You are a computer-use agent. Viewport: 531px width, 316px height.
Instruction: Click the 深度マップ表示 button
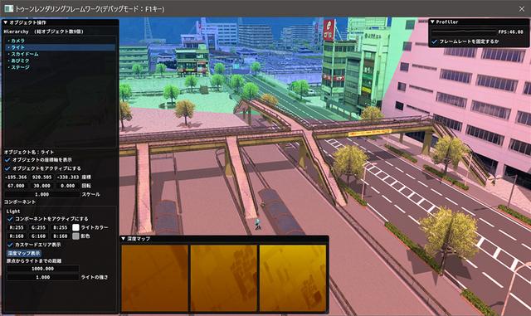[24, 253]
